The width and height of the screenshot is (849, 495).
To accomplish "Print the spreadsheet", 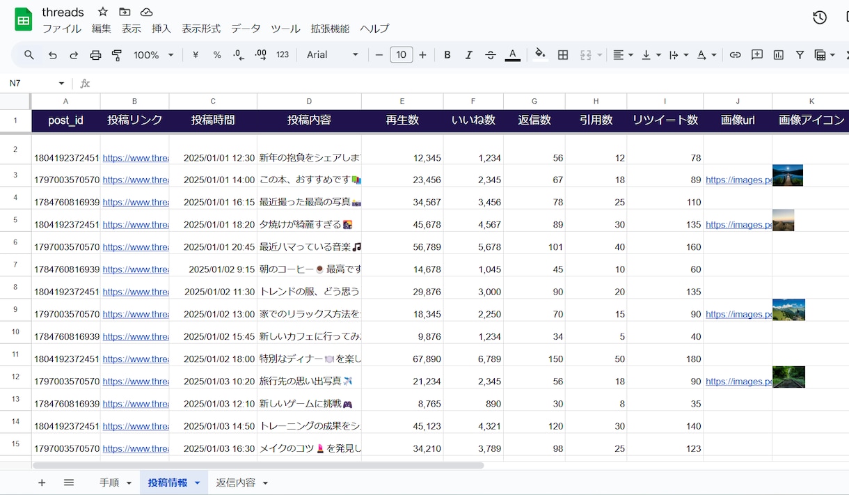I will point(95,55).
